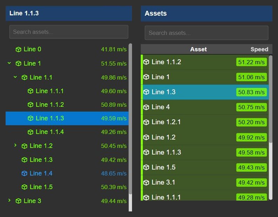This screenshot has height=217, width=278.
Task: Click the cube icon next to Line 1.1.2 in tree
Action: click(x=30, y=105)
